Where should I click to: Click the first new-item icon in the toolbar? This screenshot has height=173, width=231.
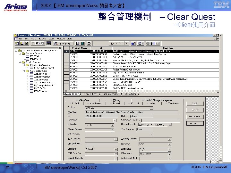pyautogui.click(x=17, y=43)
